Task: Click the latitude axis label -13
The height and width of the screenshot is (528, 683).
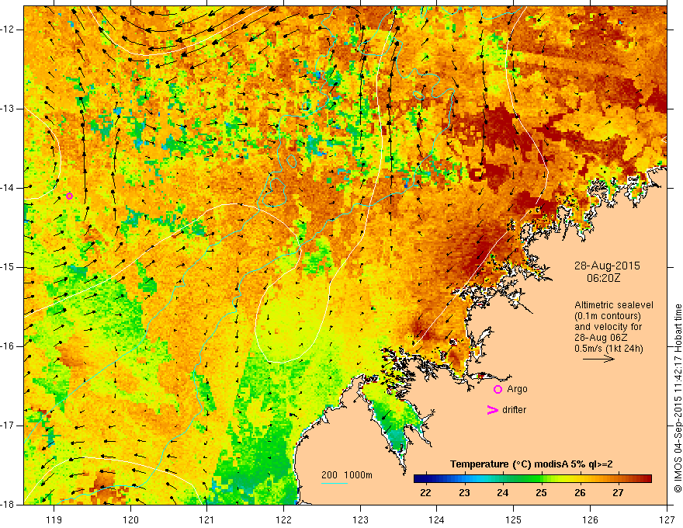Action: pyautogui.click(x=8, y=109)
